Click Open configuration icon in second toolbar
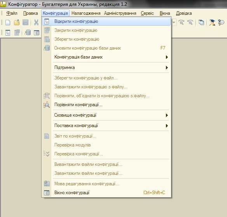 pyautogui.click(x=8, y=33)
